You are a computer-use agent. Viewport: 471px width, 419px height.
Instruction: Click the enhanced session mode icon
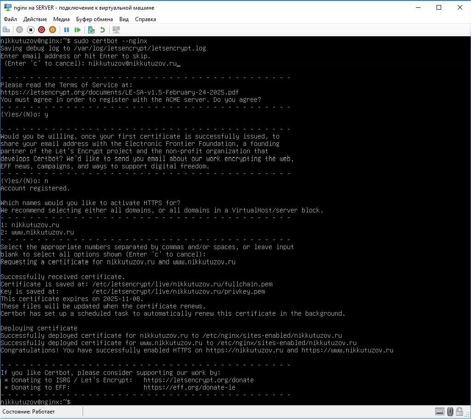pyautogui.click(x=116, y=30)
